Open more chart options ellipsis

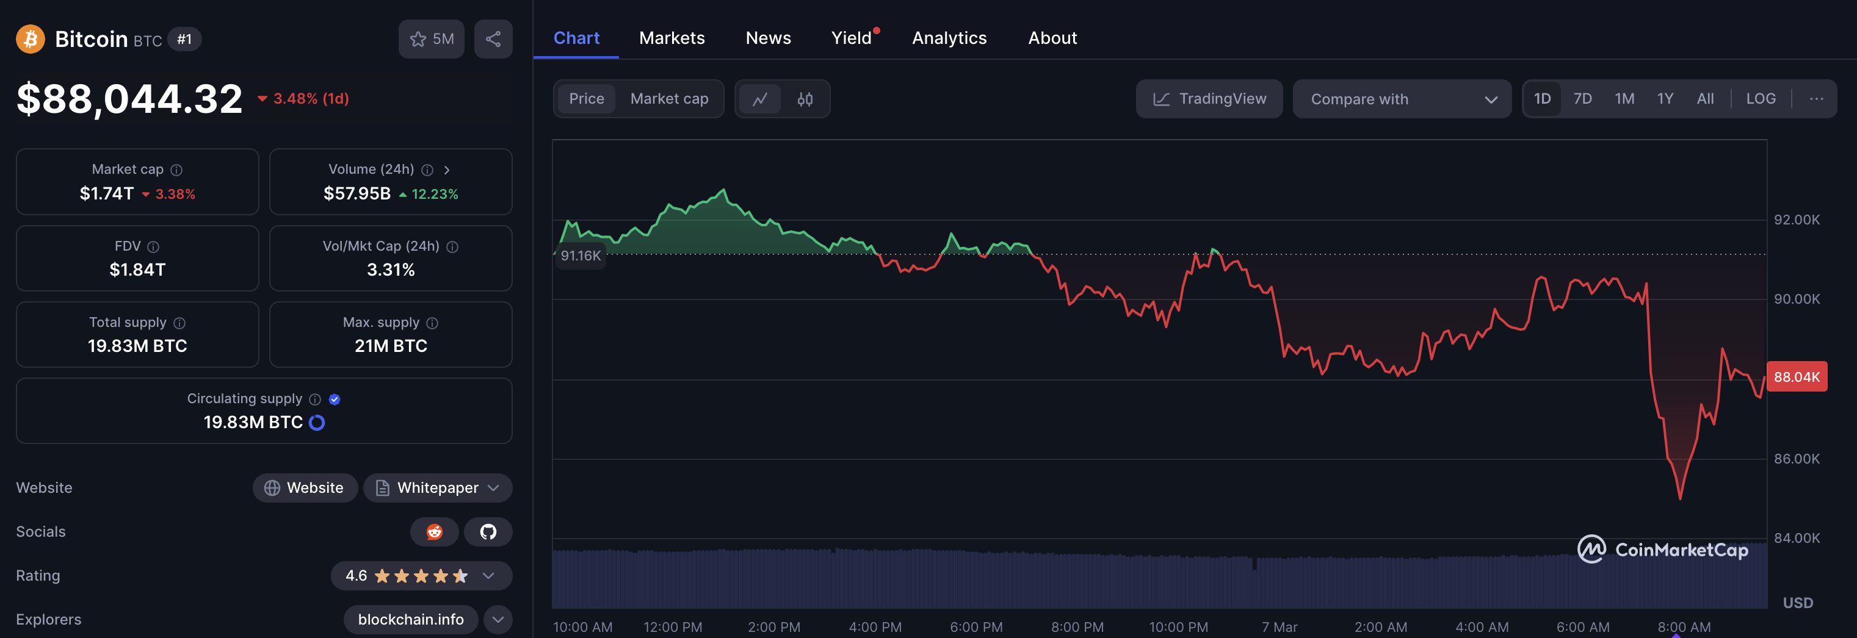(x=1816, y=99)
